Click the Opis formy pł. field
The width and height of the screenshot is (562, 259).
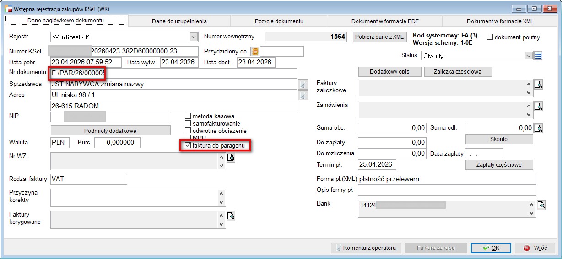tap(447, 190)
